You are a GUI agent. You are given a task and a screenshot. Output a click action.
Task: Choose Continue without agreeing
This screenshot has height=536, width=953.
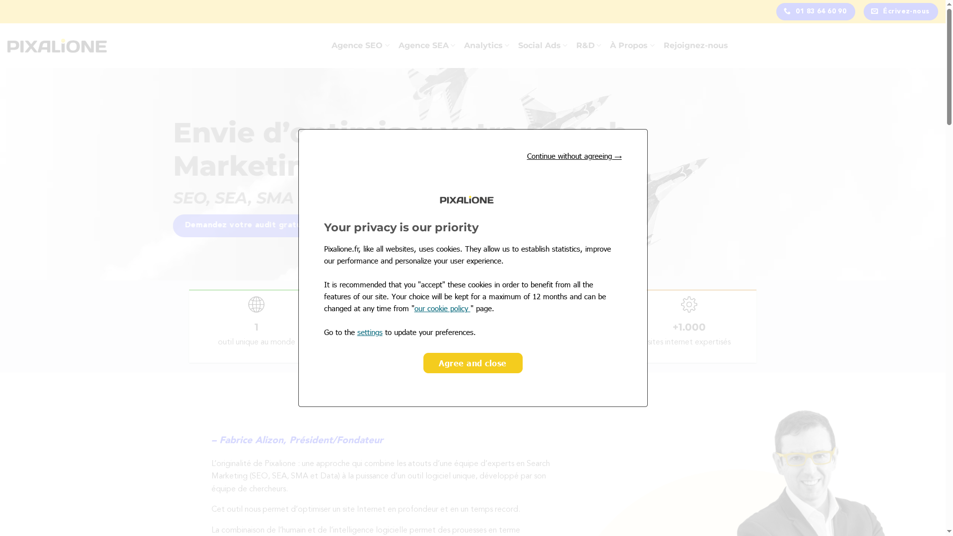click(x=570, y=156)
